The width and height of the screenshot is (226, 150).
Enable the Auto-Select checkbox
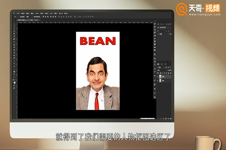pyautogui.click(x=19, y=17)
